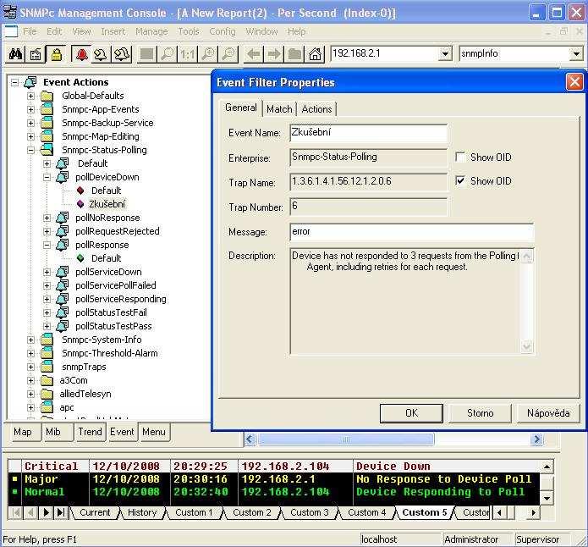
Task: Switch to the Actions tab
Action: [317, 109]
